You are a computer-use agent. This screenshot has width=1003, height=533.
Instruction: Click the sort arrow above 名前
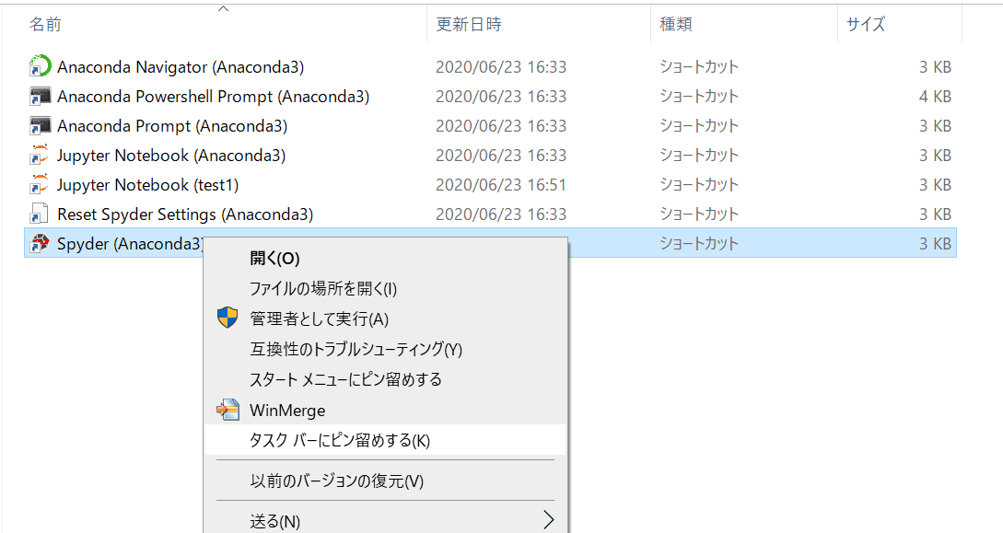(223, 9)
